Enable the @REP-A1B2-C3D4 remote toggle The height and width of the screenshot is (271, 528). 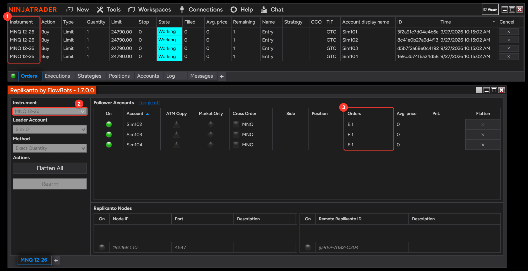pyautogui.click(x=308, y=247)
